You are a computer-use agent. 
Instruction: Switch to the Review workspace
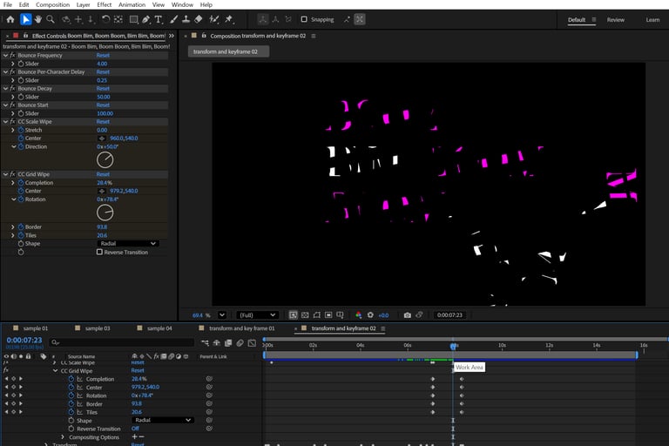[615, 19]
